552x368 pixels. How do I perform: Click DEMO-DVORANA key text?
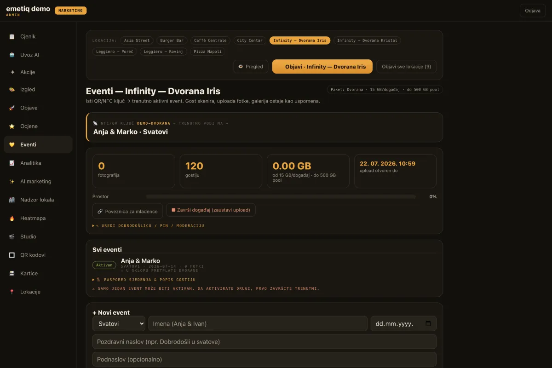tap(154, 123)
